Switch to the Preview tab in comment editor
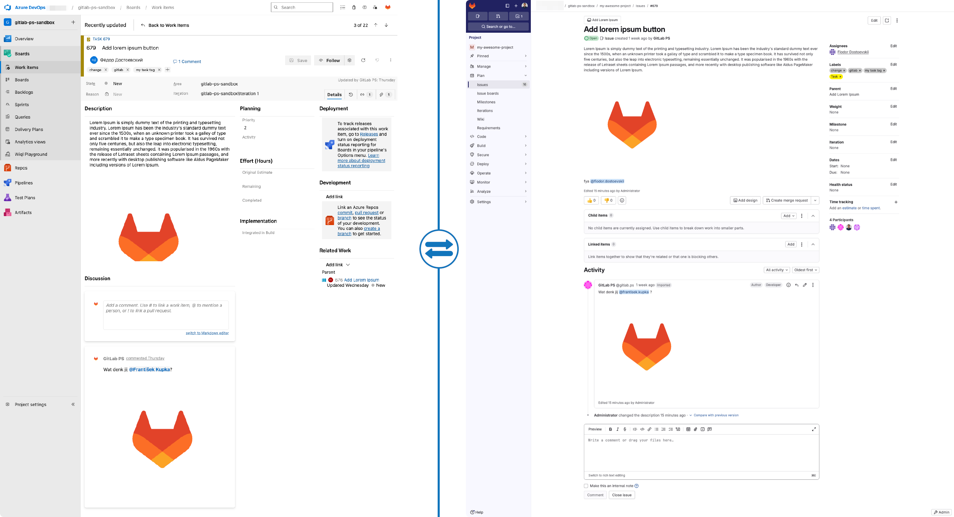This screenshot has height=517, width=954. point(595,429)
